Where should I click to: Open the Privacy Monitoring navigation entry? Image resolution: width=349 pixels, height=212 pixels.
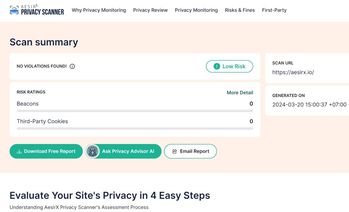pyautogui.click(x=196, y=10)
